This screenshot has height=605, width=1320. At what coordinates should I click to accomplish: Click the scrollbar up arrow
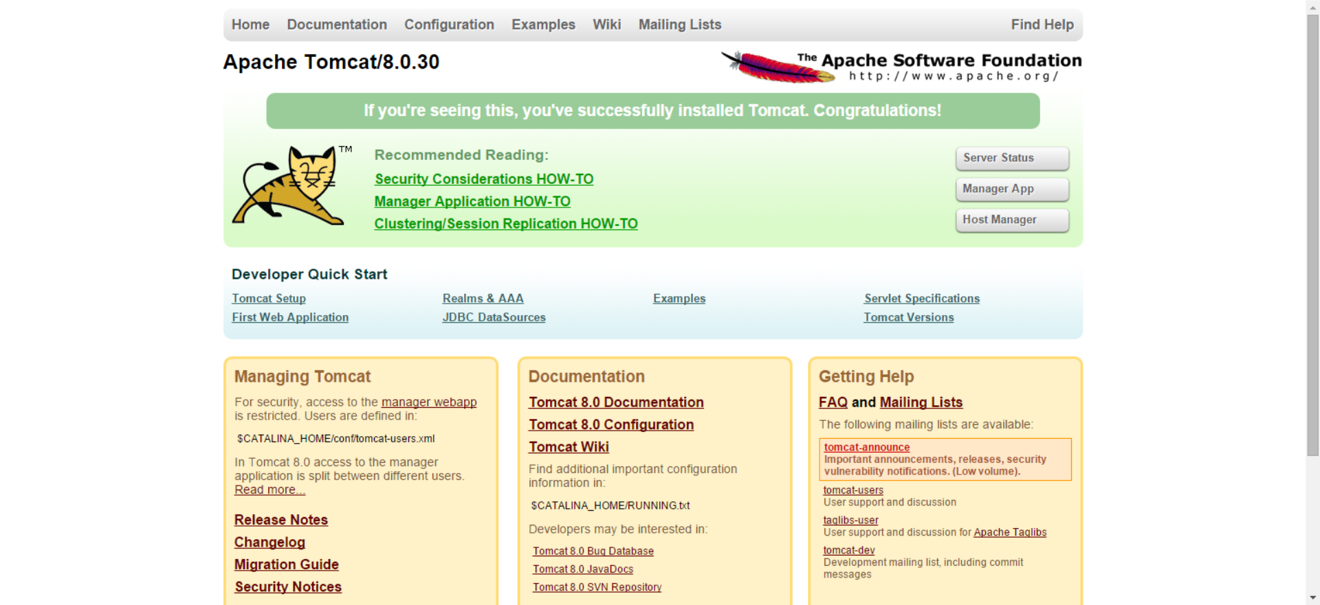tap(1313, 6)
